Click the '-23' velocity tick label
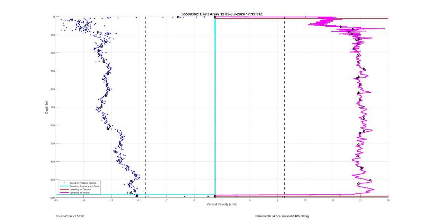 pos(56,200)
